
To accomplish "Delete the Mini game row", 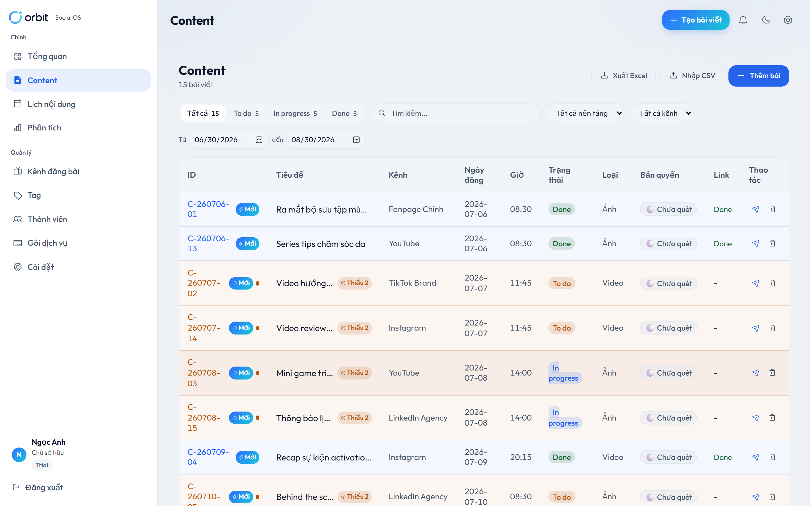I will 772,373.
